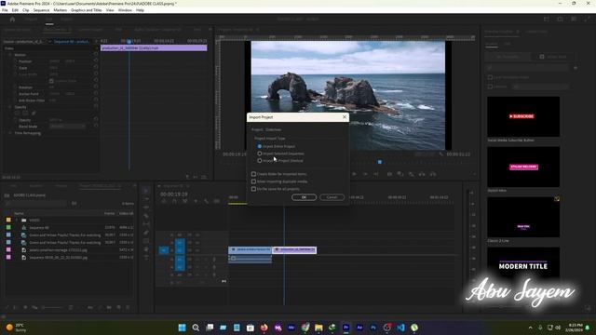Open the Clip menu
Image resolution: width=596 pixels, height=335 pixels.
coord(26,10)
